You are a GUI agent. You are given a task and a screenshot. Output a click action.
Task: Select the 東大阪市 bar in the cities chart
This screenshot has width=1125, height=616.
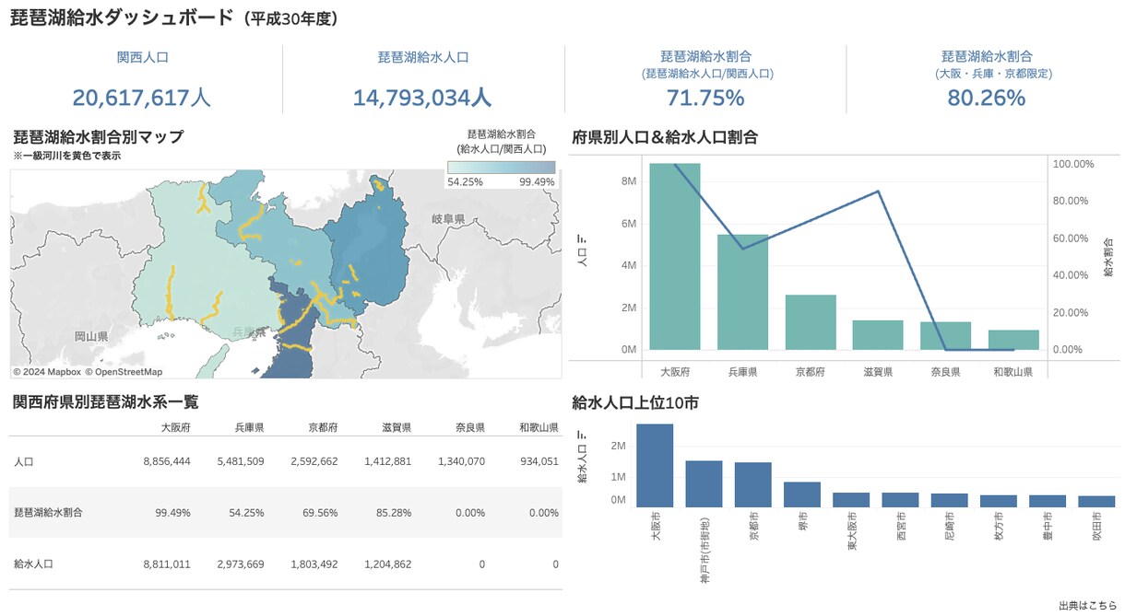(851, 500)
